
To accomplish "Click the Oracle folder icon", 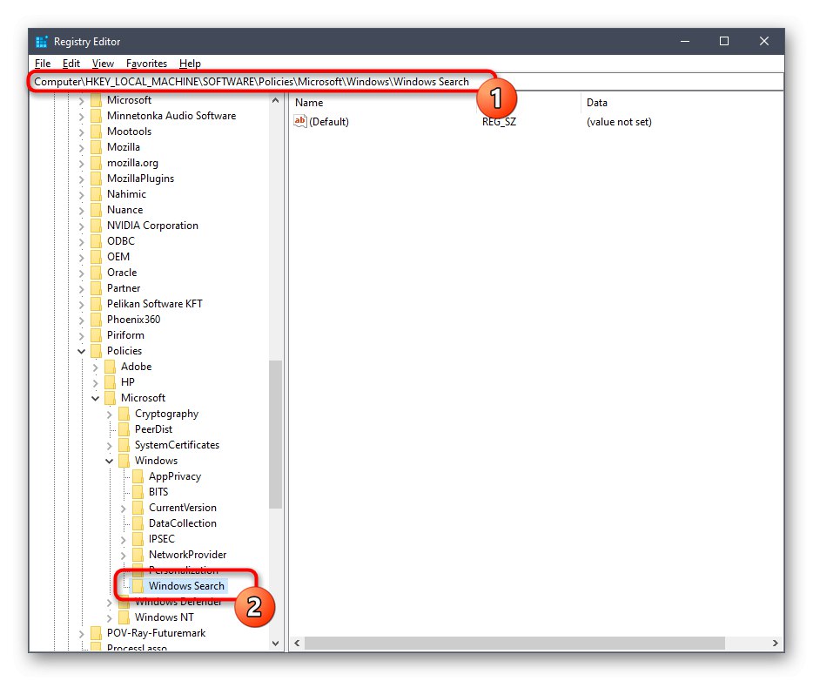I will [96, 273].
